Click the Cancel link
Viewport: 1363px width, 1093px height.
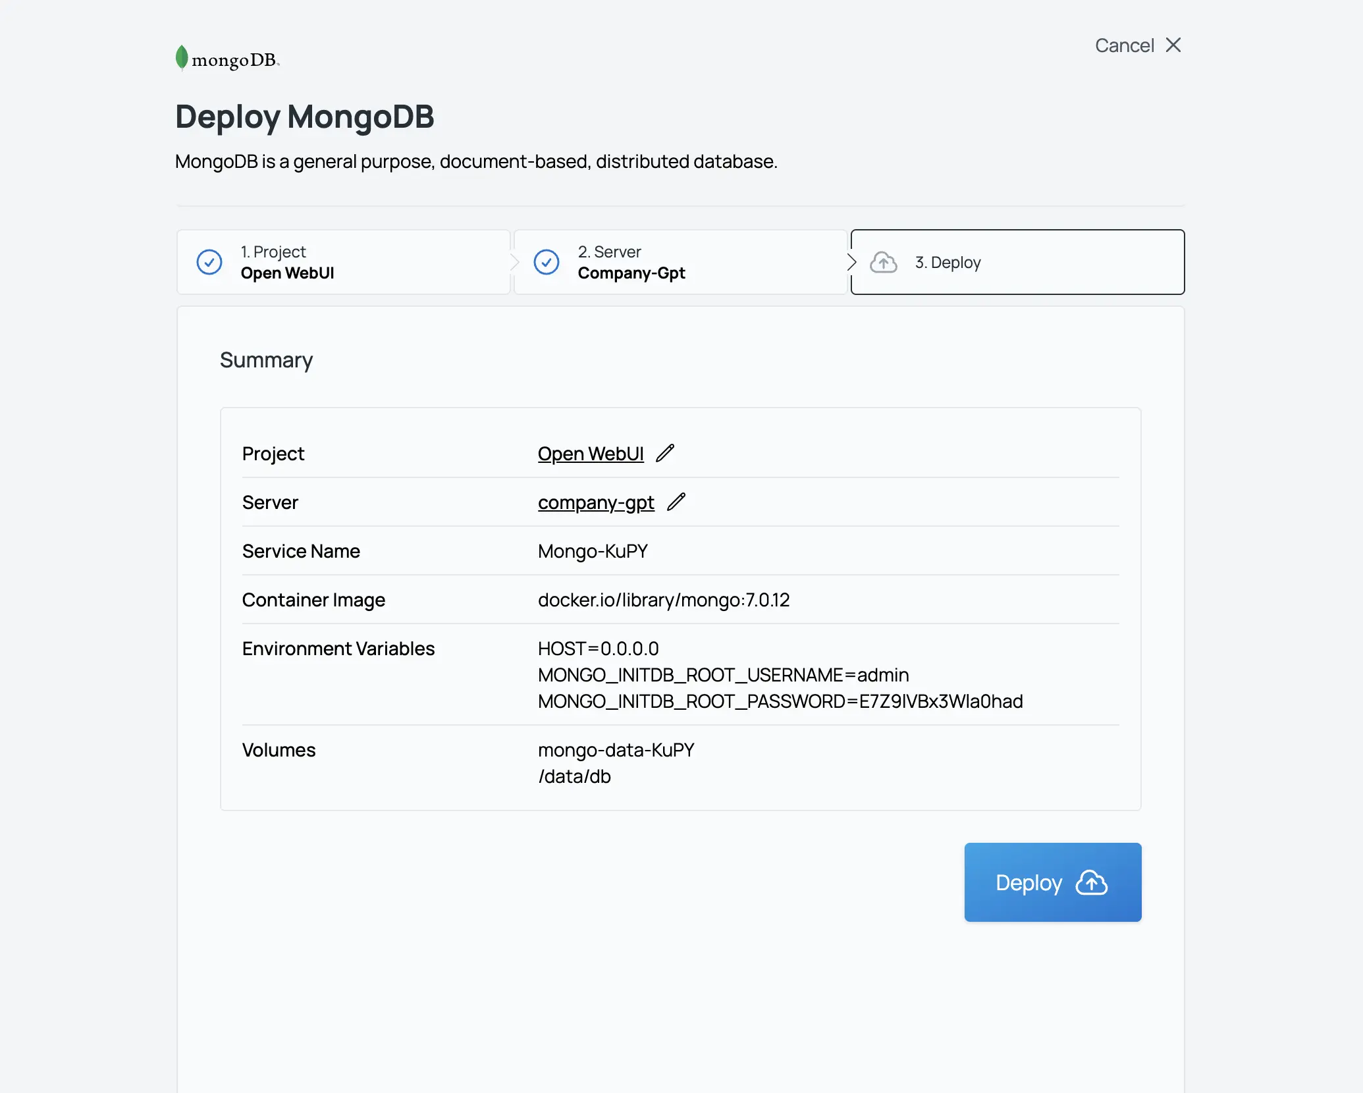(x=1124, y=45)
